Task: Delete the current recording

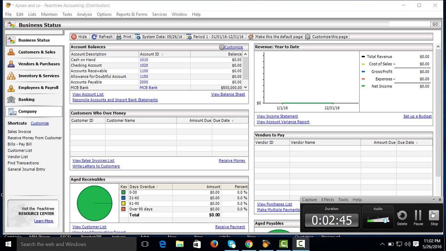Action: (402, 218)
